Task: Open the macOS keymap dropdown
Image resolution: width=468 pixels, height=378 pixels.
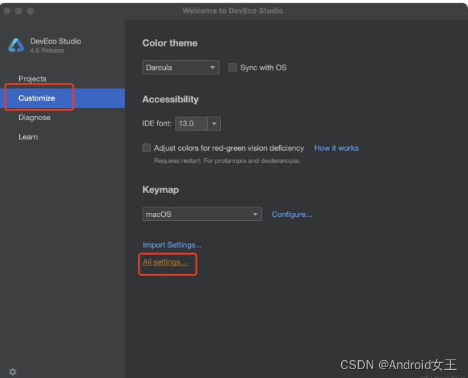Action: [x=202, y=214]
